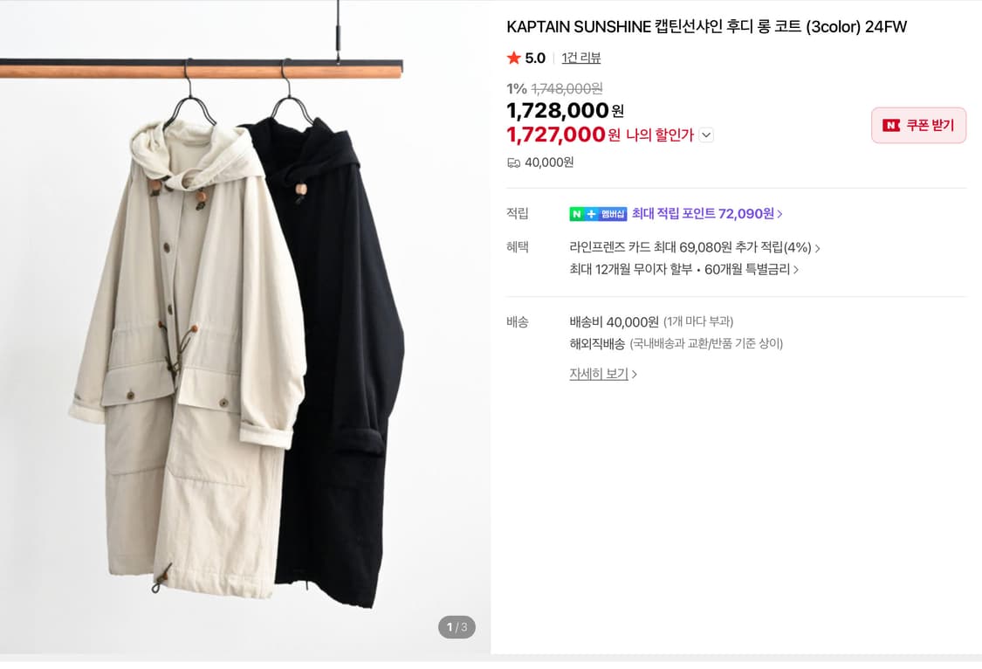This screenshot has width=982, height=669.
Task: Click the red star rating icon
Action: click(x=515, y=58)
